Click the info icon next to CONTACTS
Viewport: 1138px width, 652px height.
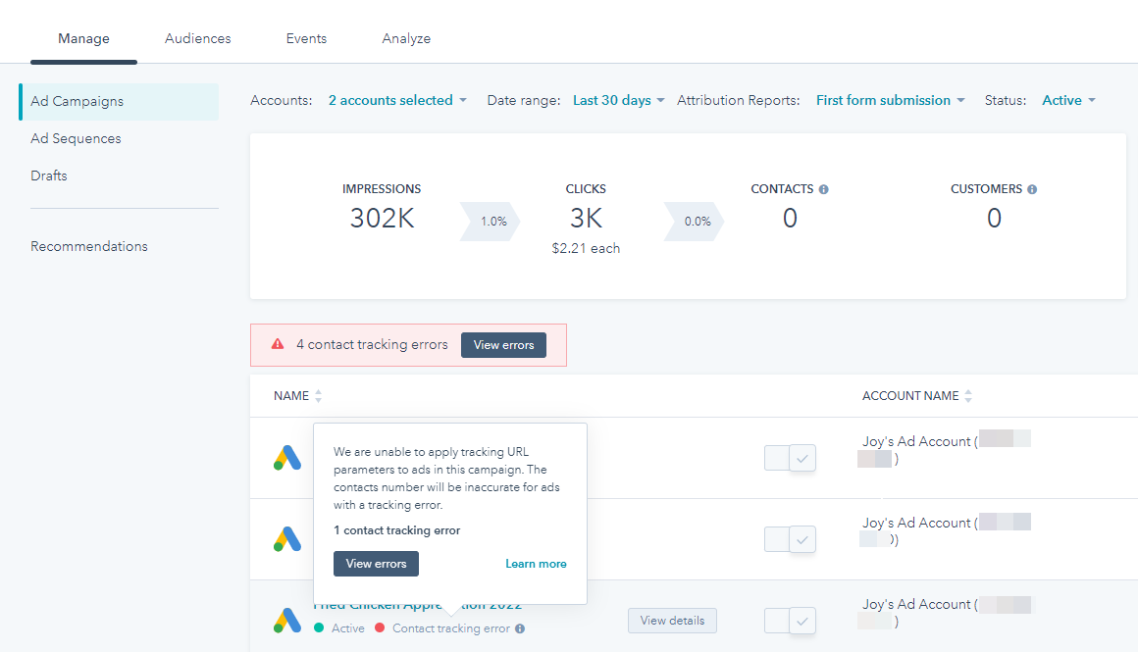pos(822,188)
